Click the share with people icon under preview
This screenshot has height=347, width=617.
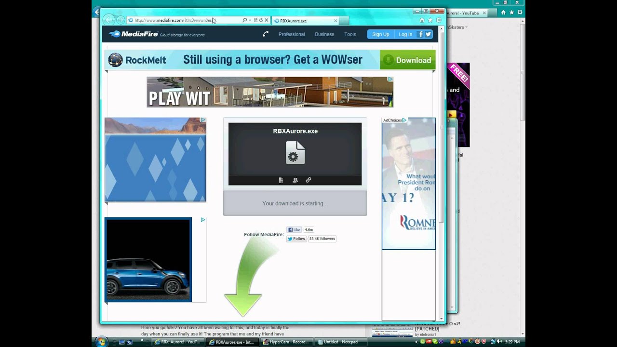click(x=295, y=180)
